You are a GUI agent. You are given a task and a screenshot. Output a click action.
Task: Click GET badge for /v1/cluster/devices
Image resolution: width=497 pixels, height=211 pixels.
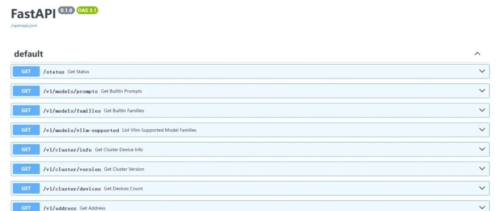[26, 188]
